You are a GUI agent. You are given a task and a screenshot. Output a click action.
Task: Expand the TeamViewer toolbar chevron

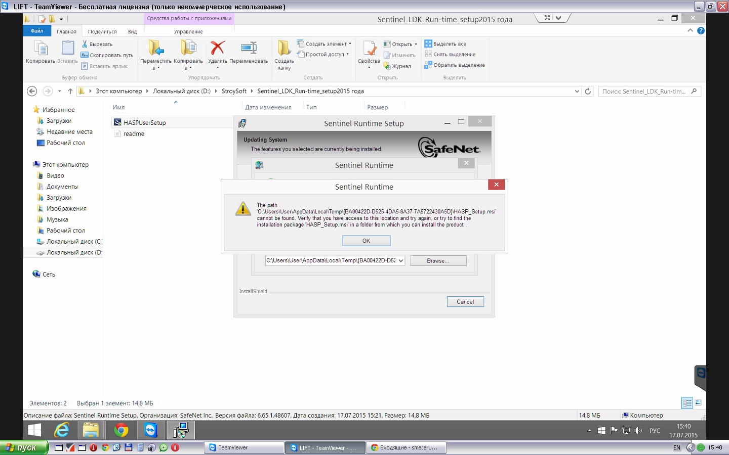(558, 18)
